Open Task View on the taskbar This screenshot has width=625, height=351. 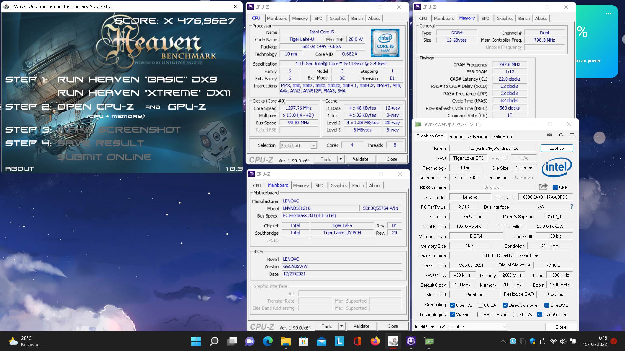[232, 341]
